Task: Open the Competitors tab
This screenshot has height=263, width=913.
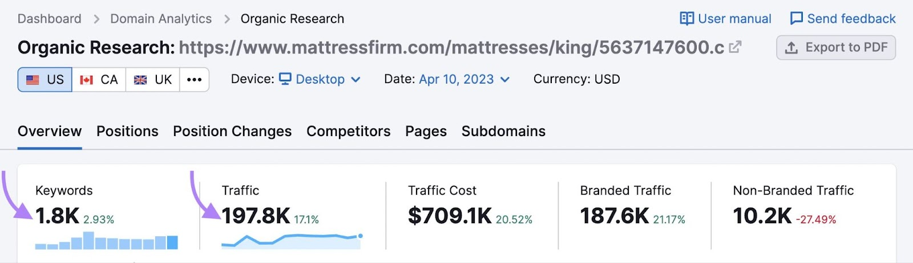Action: tap(349, 131)
